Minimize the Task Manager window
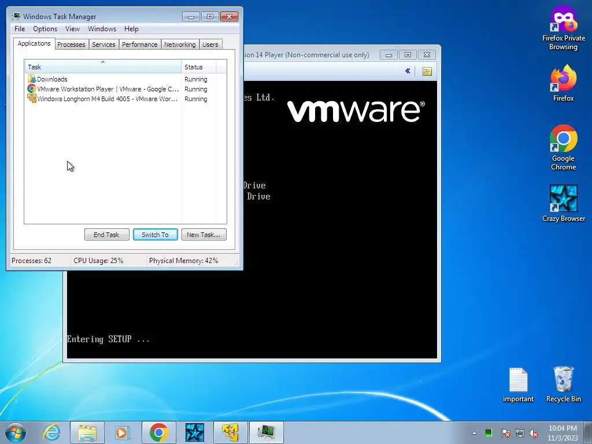 pos(191,17)
